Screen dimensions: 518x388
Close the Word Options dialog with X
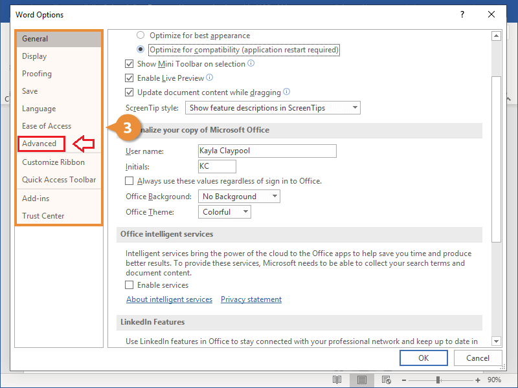[x=491, y=14]
